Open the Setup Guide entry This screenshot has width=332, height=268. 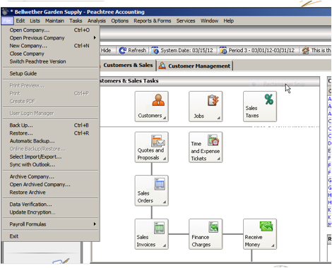[x=50, y=73]
